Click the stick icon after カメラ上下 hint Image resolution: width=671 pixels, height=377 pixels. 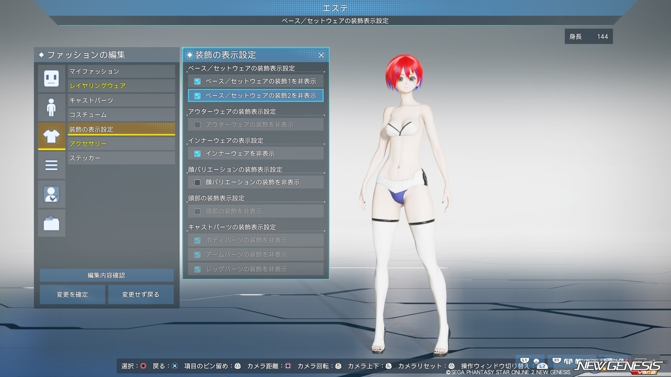click(389, 366)
